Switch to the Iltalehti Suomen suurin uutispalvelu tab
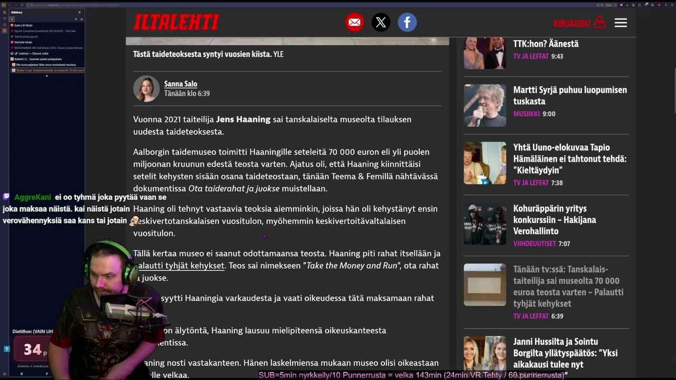This screenshot has width=676, height=380. pos(46,59)
